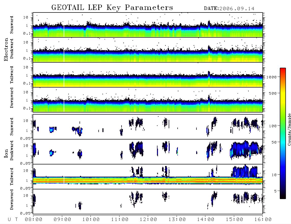Click the "08:00" time tick label
Screen dimensions: 291x224
(x=33, y=220)
